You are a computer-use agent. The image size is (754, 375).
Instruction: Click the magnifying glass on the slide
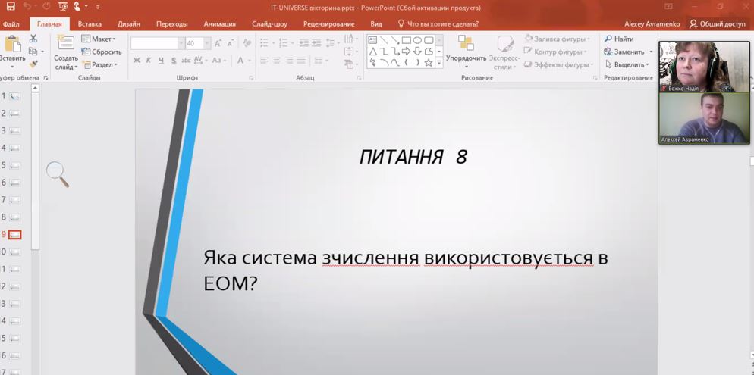pos(58,173)
